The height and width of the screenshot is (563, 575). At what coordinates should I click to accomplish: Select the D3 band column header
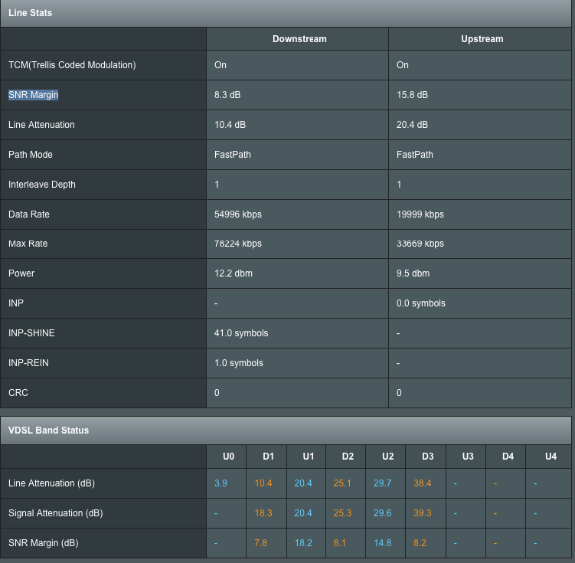point(428,457)
